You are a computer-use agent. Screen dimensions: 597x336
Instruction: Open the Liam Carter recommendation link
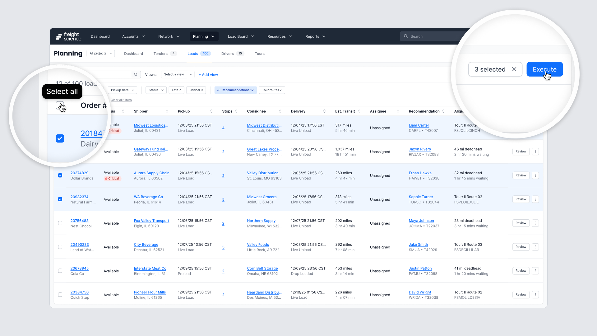[x=419, y=125]
